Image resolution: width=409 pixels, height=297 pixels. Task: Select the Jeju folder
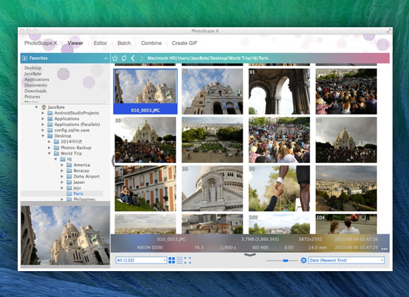click(77, 188)
